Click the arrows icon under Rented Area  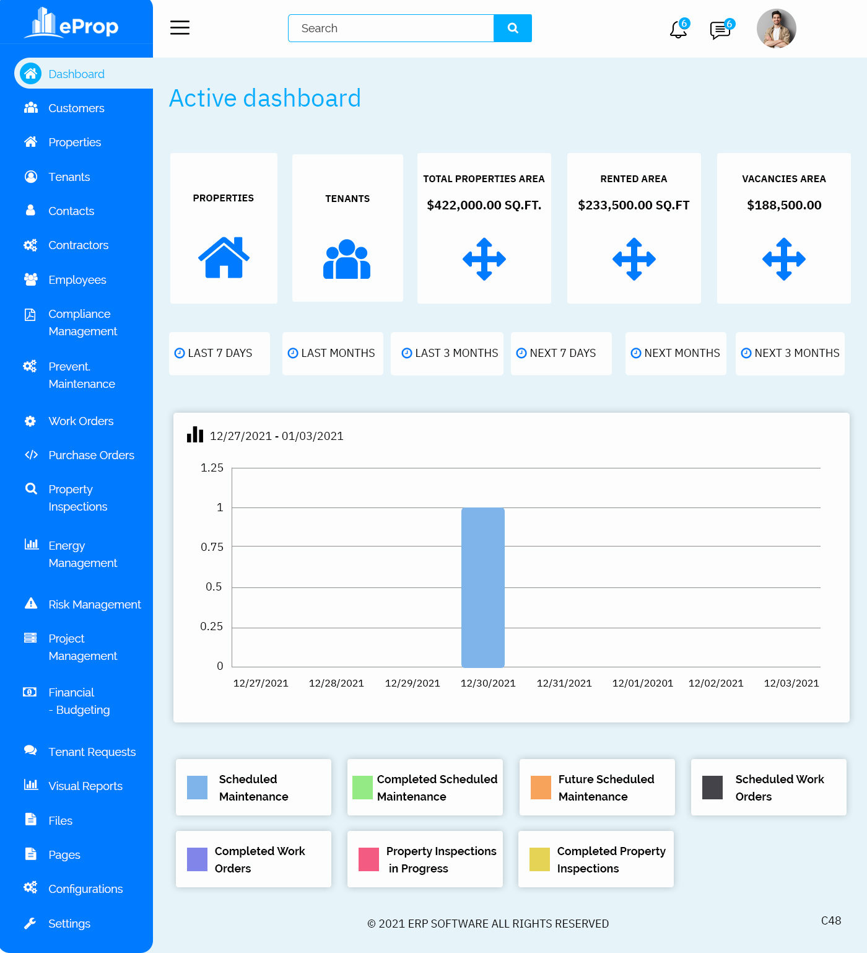(x=634, y=259)
